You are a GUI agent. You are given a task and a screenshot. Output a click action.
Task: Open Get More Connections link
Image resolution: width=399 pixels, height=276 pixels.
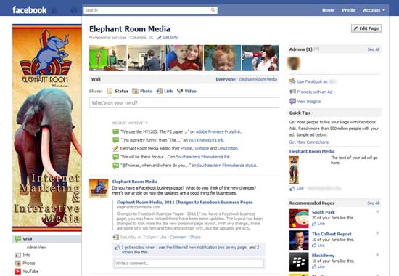(x=308, y=142)
